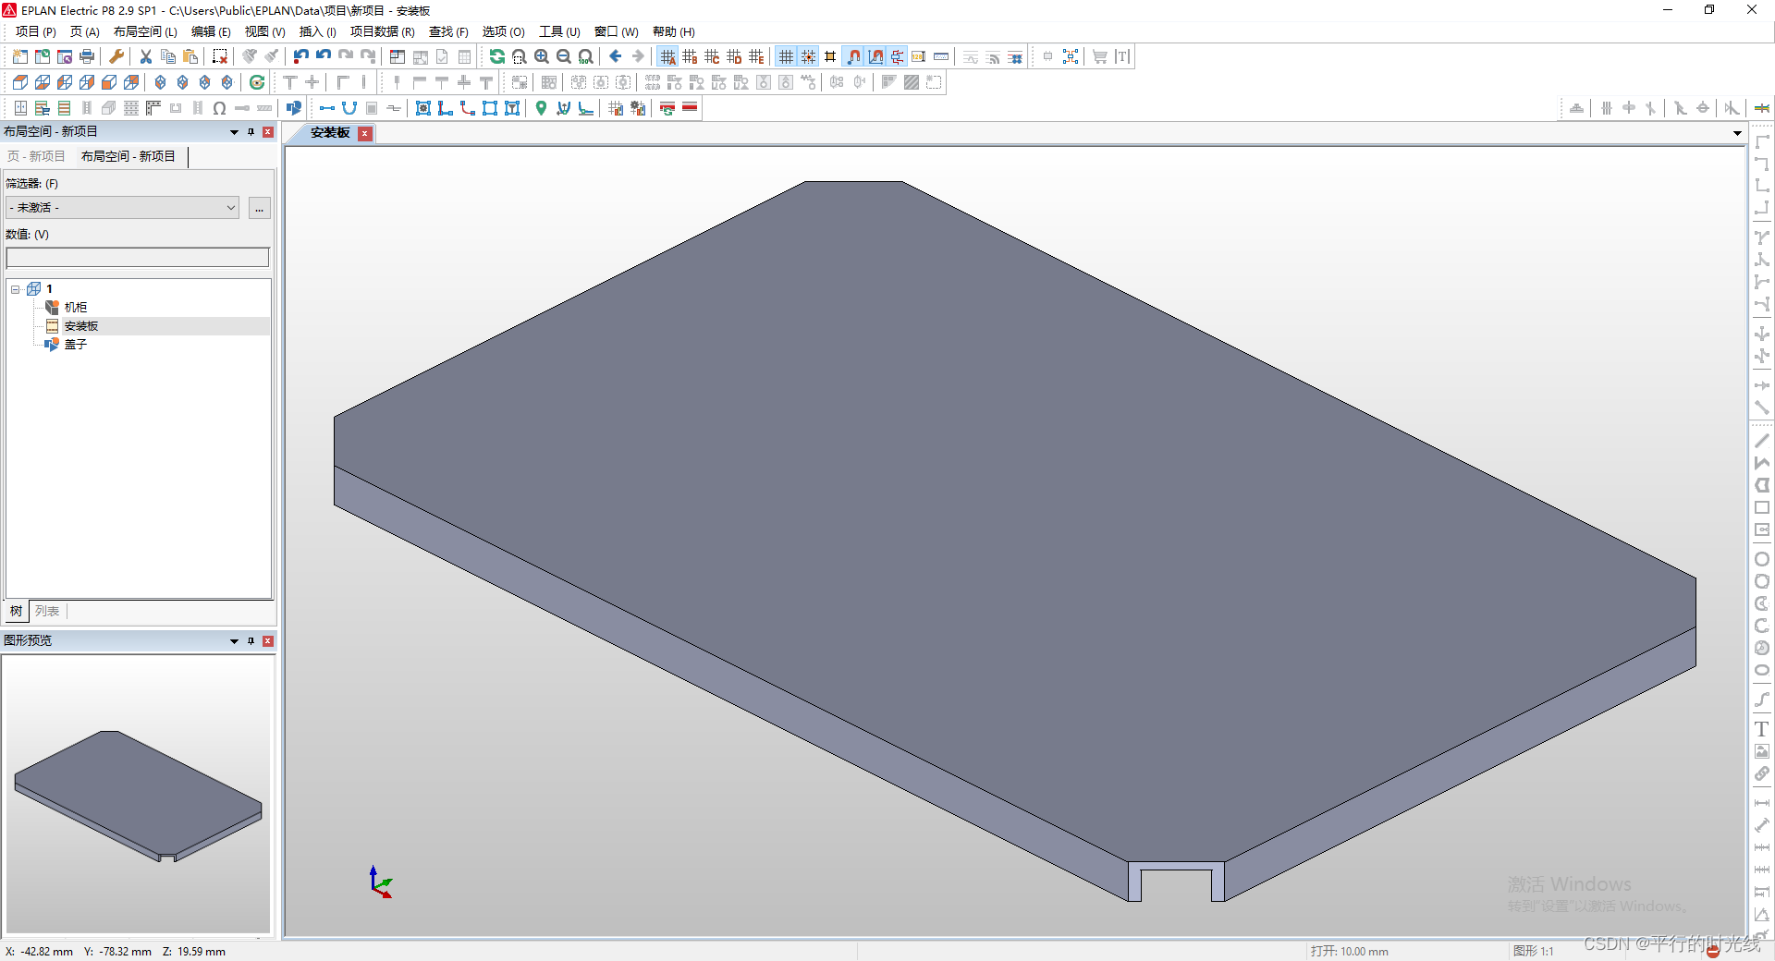Toggle grid C button
1775x961 pixels.
point(712,56)
